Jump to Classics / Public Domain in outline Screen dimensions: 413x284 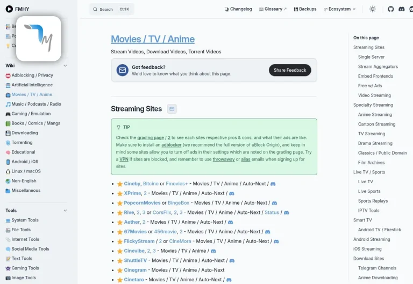coord(382,153)
